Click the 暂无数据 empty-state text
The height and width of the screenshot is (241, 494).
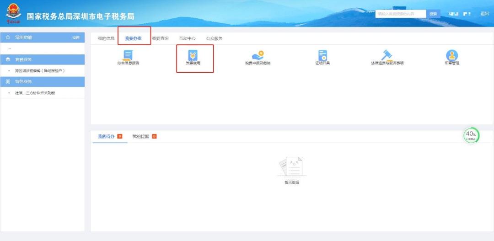pyautogui.click(x=292, y=182)
